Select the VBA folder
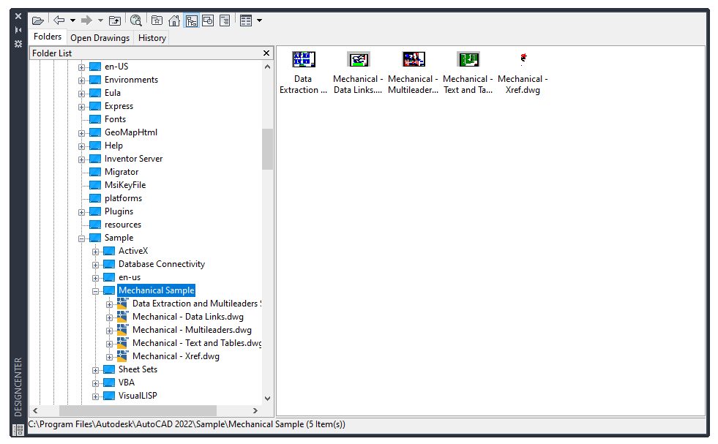Image resolution: width=718 pixels, height=444 pixels. point(126,383)
